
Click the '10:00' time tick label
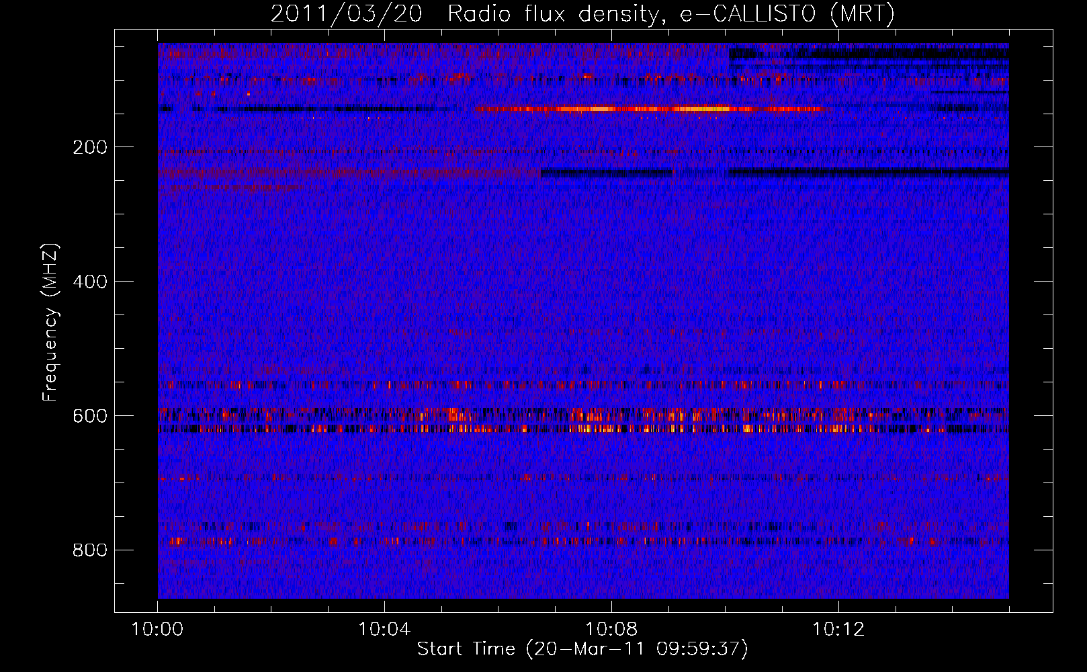click(x=157, y=630)
